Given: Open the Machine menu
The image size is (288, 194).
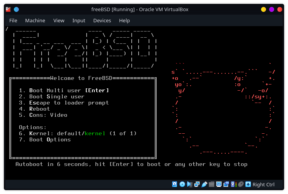Looking at the screenshot, I should click(x=35, y=20).
